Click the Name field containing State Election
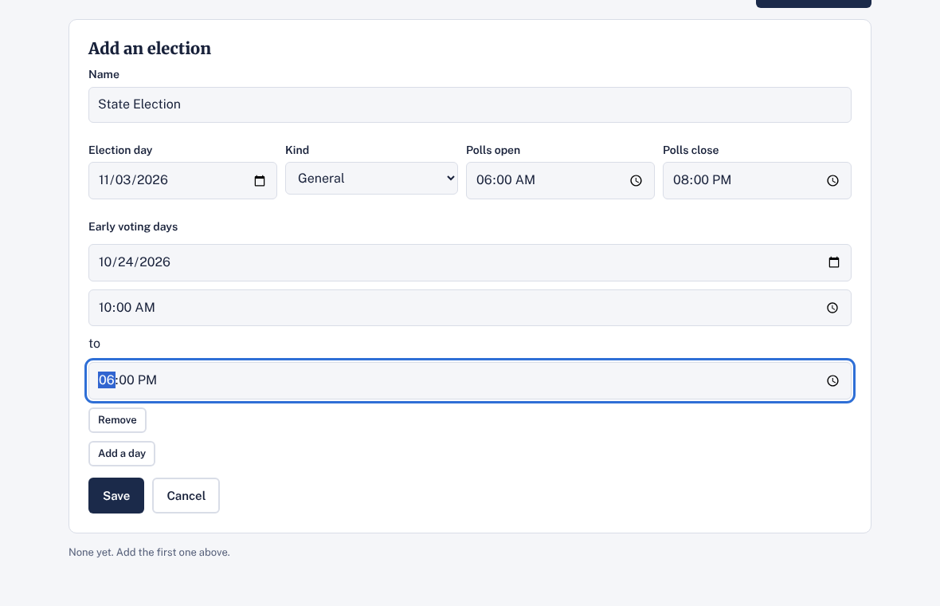Screen dimensions: 940x606 [470, 105]
